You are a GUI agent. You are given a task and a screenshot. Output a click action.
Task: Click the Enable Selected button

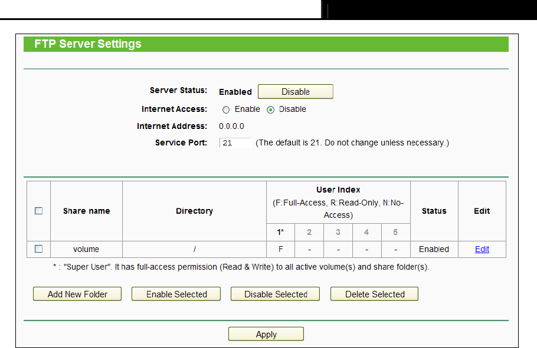176,294
